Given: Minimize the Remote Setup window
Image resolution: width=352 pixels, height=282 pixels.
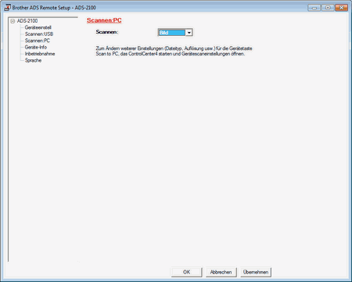Looking at the screenshot, I should 314,8.
